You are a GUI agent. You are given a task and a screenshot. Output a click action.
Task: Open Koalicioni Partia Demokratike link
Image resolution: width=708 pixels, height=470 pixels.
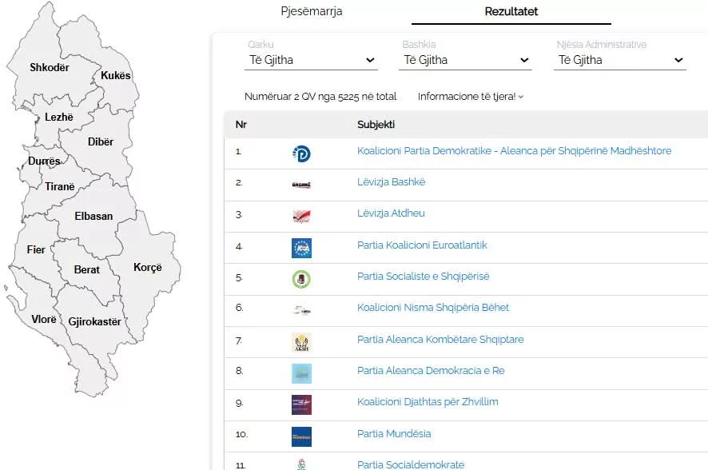[x=514, y=151]
